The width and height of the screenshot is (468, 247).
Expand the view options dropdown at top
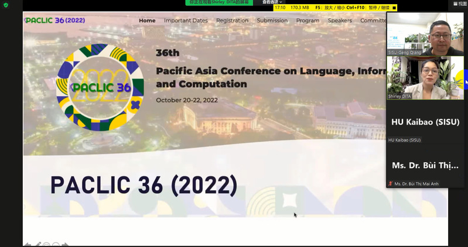click(x=272, y=2)
